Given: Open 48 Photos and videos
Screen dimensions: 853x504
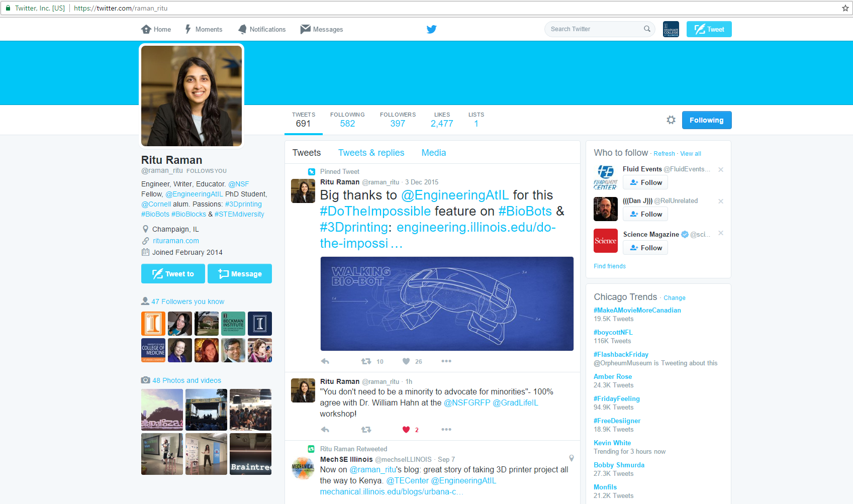Looking at the screenshot, I should click(x=187, y=380).
